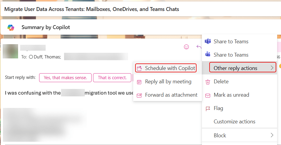Reply with "Yes, that makes sense."

pyautogui.click(x=66, y=78)
